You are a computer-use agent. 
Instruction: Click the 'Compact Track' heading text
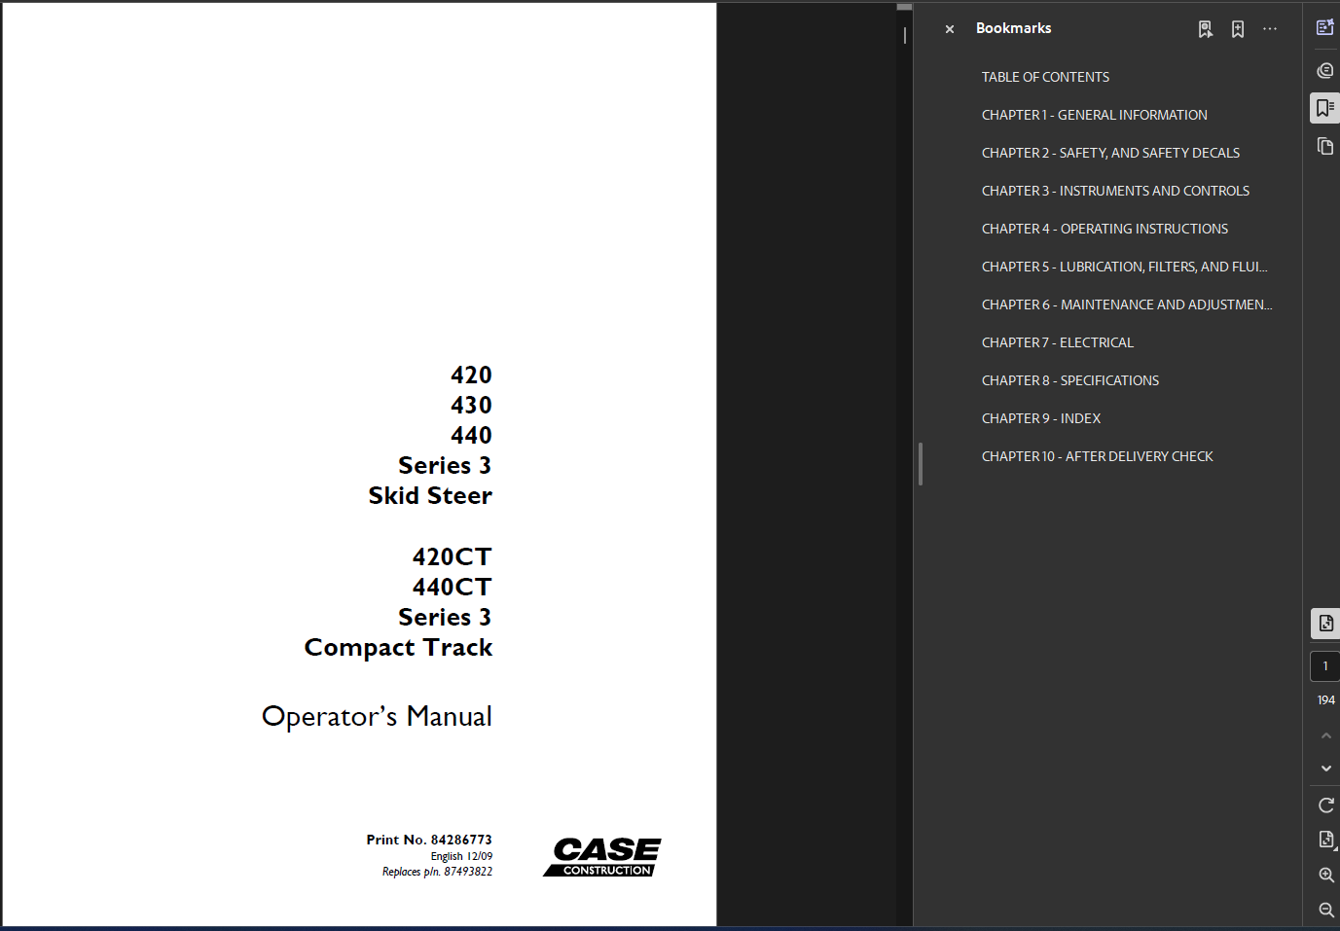pyautogui.click(x=398, y=648)
